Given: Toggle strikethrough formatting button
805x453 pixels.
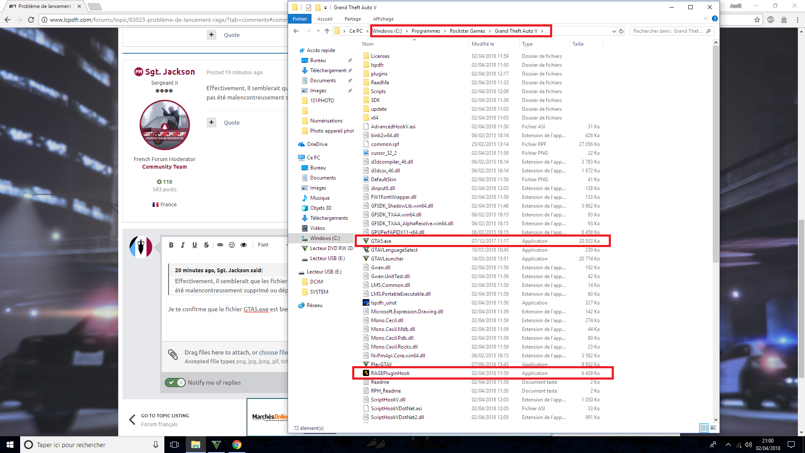Looking at the screenshot, I should pos(206,245).
